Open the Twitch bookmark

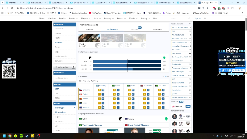point(167,13)
